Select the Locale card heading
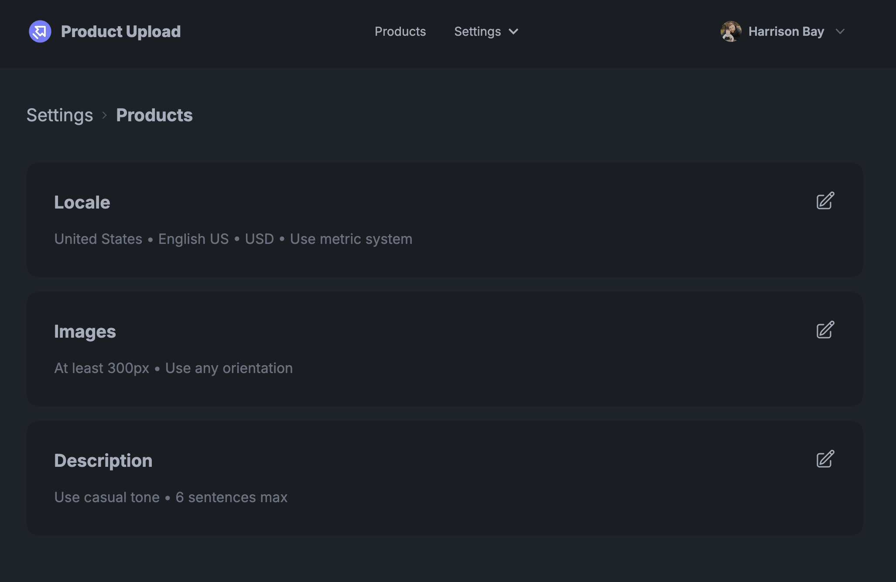 (x=82, y=202)
